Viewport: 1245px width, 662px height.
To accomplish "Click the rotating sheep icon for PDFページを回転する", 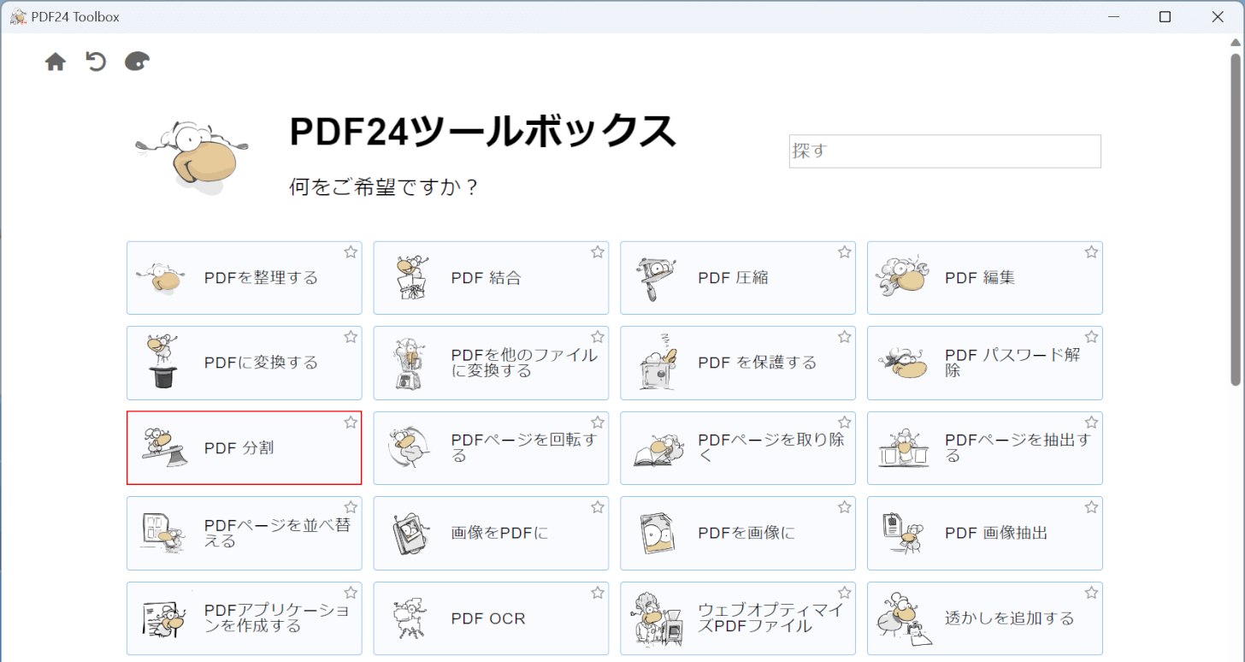I will (x=408, y=447).
